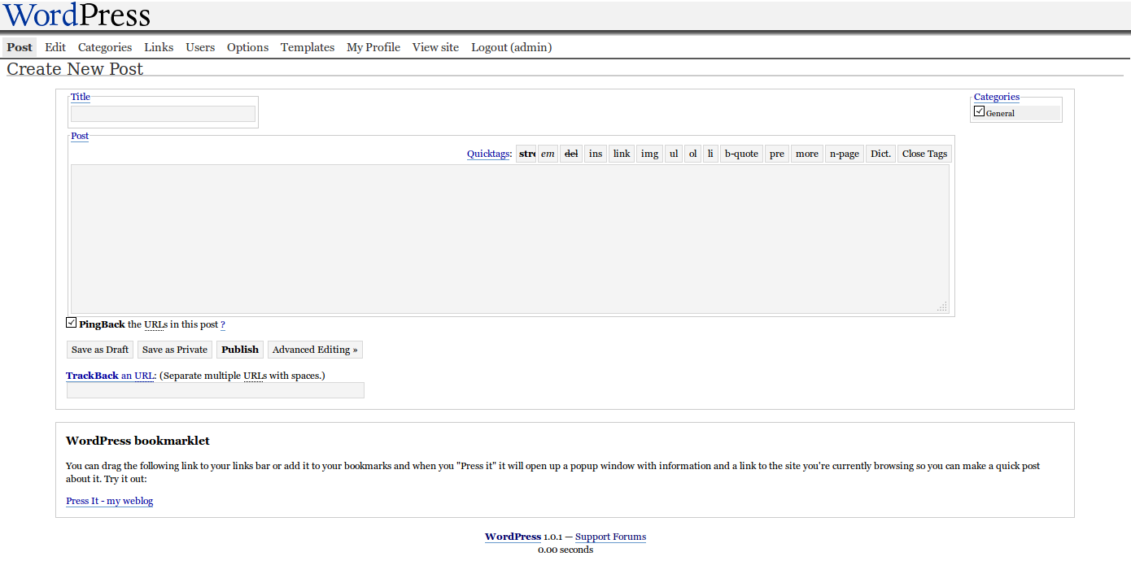The height and width of the screenshot is (561, 1131).
Task: Select the TrackBack URL input field
Action: (x=216, y=390)
